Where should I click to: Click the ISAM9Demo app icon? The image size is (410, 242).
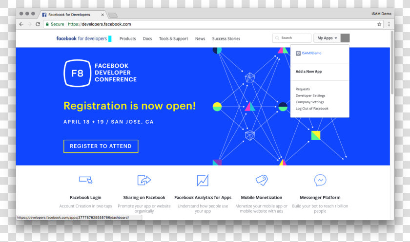(x=298, y=53)
